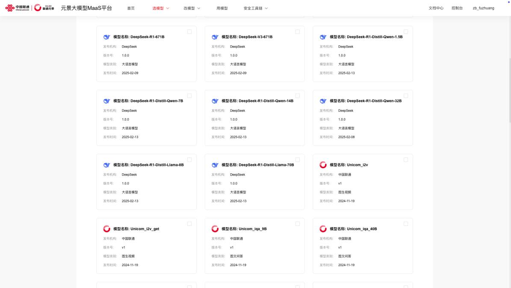Open model name Unicom_iqa_40B title

pyautogui.click(x=353, y=229)
